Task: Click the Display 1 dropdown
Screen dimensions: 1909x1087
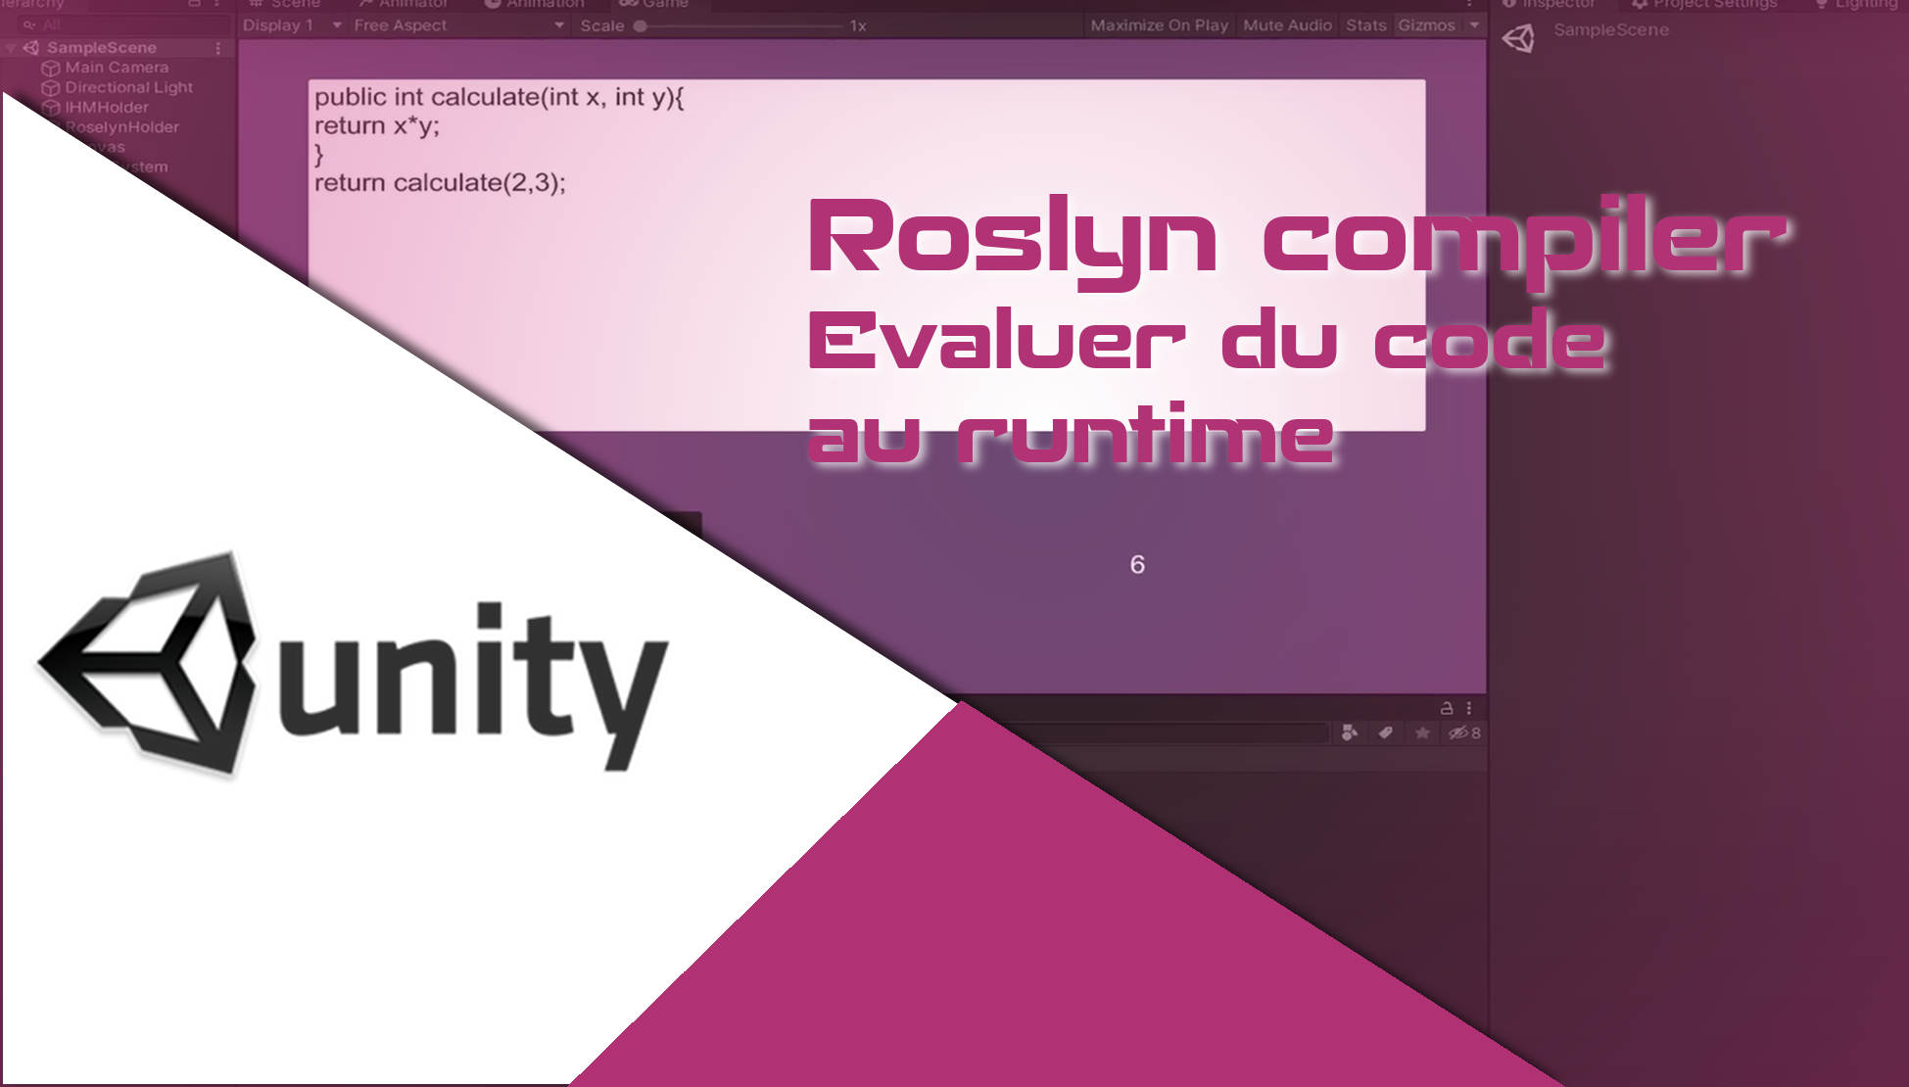Action: click(288, 26)
